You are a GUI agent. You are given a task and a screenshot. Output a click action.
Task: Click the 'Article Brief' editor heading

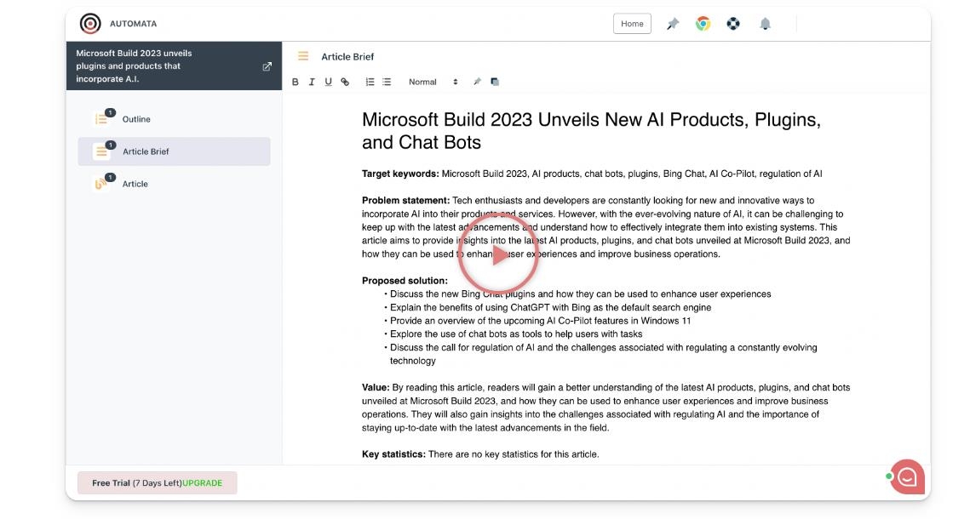pos(347,56)
